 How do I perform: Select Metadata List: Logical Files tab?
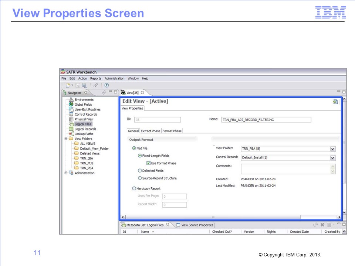coord(145,225)
